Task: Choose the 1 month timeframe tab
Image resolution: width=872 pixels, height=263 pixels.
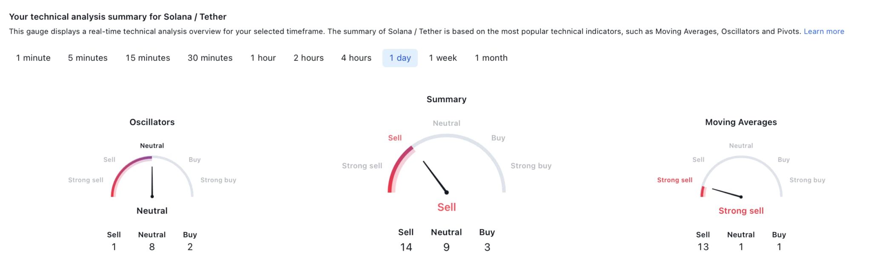Action: pyautogui.click(x=491, y=58)
